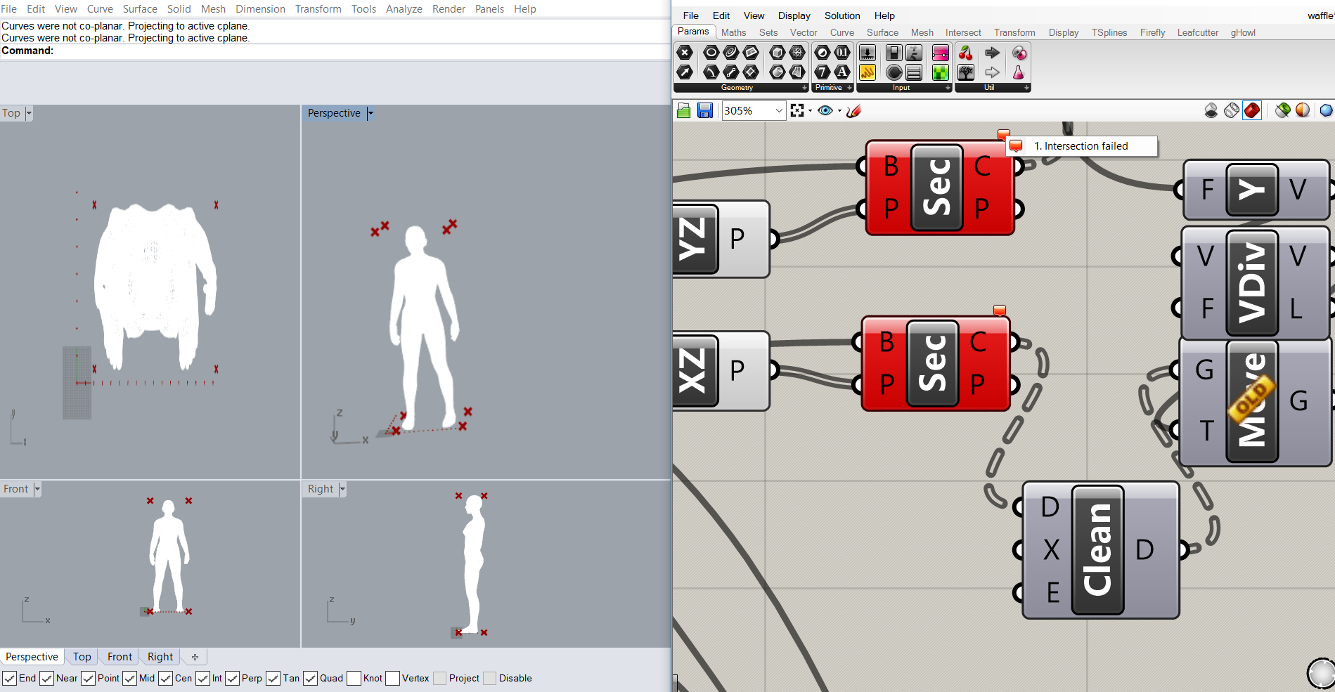The width and height of the screenshot is (1335, 692).
Task: Zoom extents on the Grasshopper canvas
Action: click(797, 110)
